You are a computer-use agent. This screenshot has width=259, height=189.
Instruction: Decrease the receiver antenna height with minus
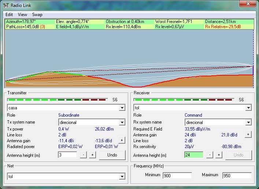[x=210, y=155]
